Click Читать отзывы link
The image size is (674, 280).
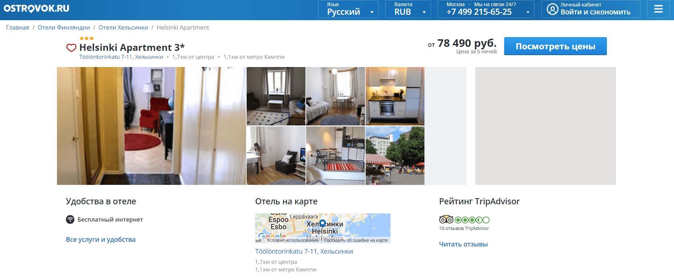pos(463,244)
